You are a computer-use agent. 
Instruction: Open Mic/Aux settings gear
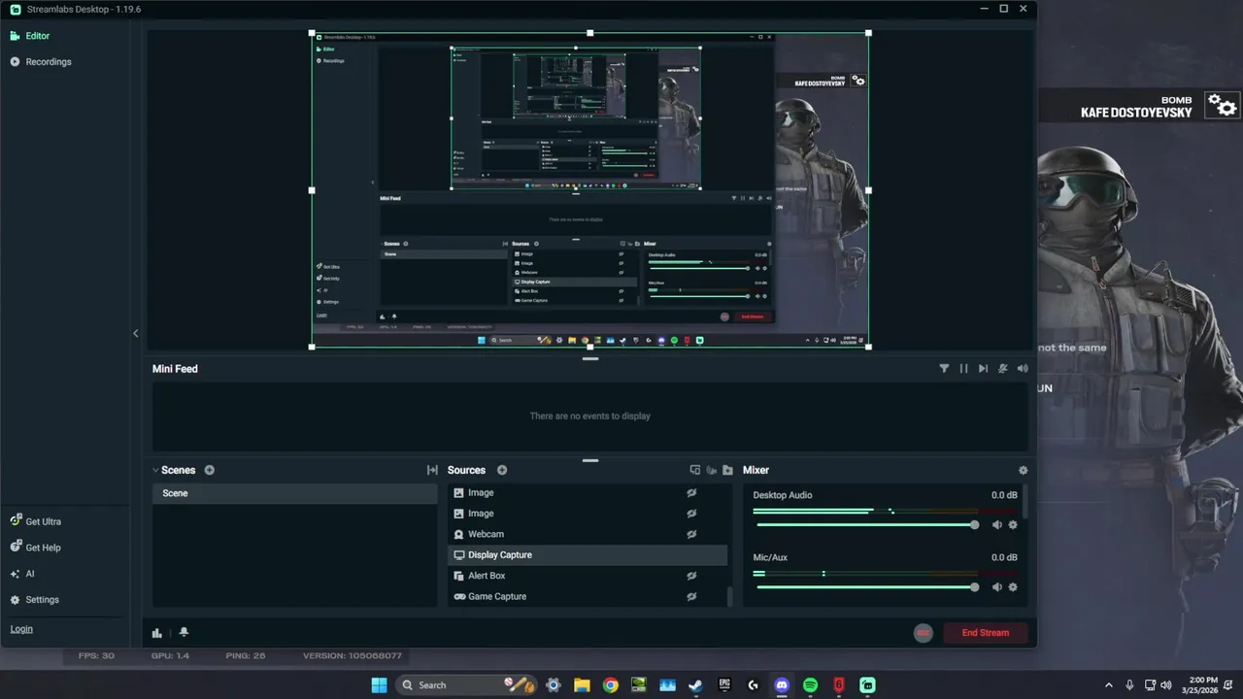(x=1013, y=587)
